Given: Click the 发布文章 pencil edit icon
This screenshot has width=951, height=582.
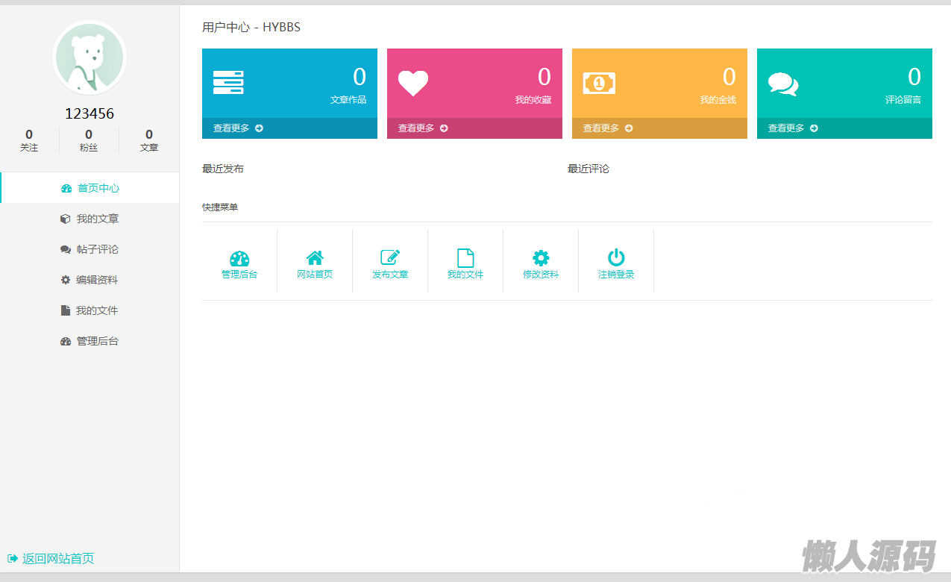Looking at the screenshot, I should (x=390, y=258).
